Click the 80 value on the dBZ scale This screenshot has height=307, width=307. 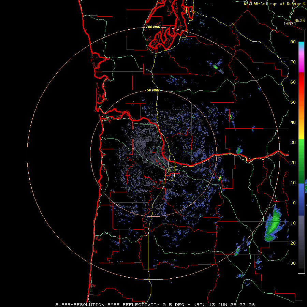coord(293,42)
